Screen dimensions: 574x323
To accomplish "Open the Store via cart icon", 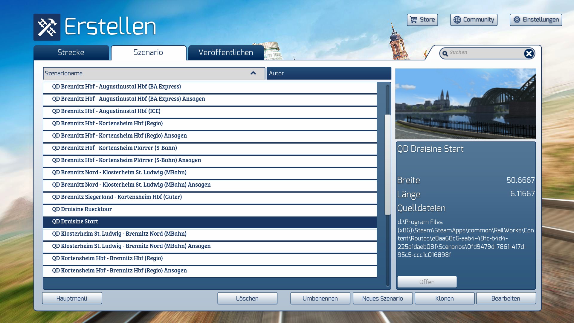I will (x=413, y=20).
